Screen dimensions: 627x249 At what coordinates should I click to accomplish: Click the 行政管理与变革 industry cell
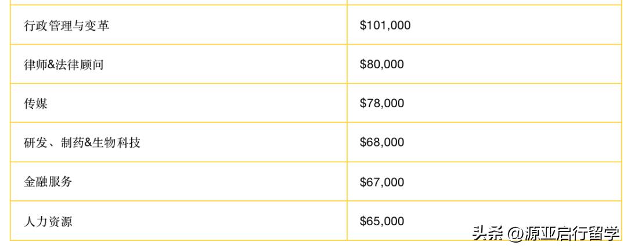pyautogui.click(x=66, y=25)
